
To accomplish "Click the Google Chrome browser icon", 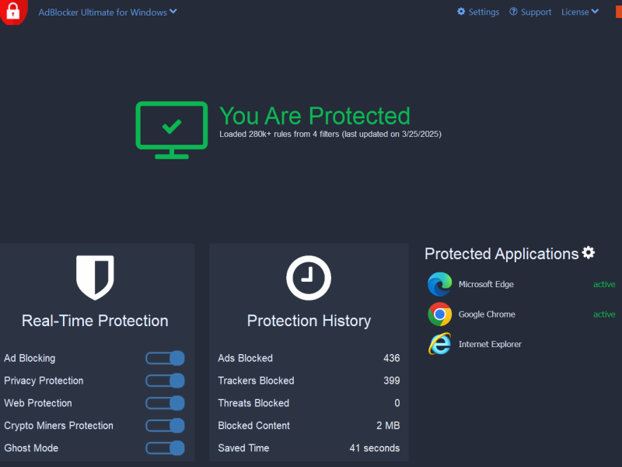I will coord(439,314).
